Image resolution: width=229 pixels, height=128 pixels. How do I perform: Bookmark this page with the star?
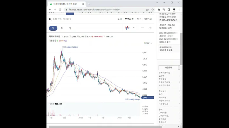click(152, 10)
